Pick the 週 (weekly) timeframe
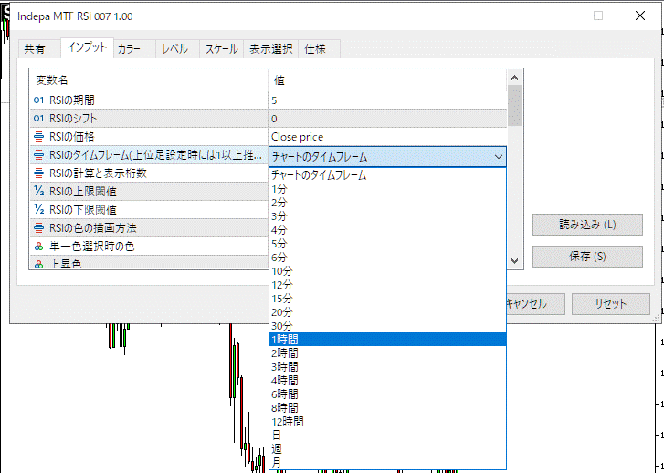Screen dimensions: 664x473 (x=387, y=448)
